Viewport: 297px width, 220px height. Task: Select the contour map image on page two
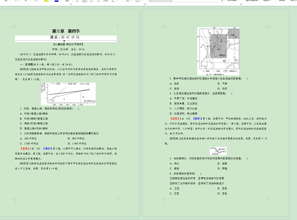tap(218, 51)
